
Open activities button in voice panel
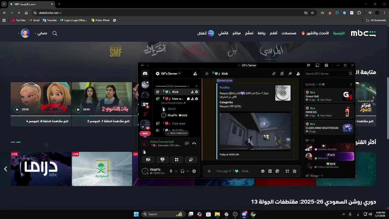click(x=177, y=159)
